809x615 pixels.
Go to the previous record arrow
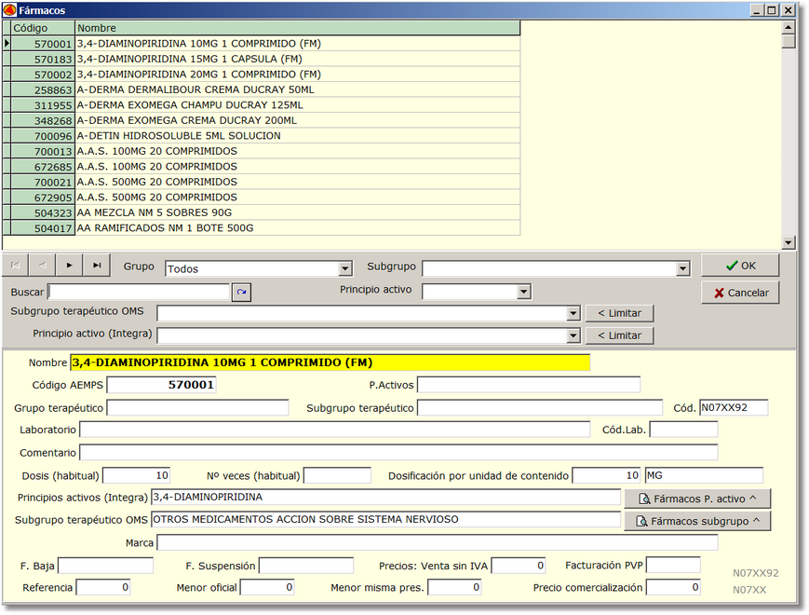coord(42,265)
